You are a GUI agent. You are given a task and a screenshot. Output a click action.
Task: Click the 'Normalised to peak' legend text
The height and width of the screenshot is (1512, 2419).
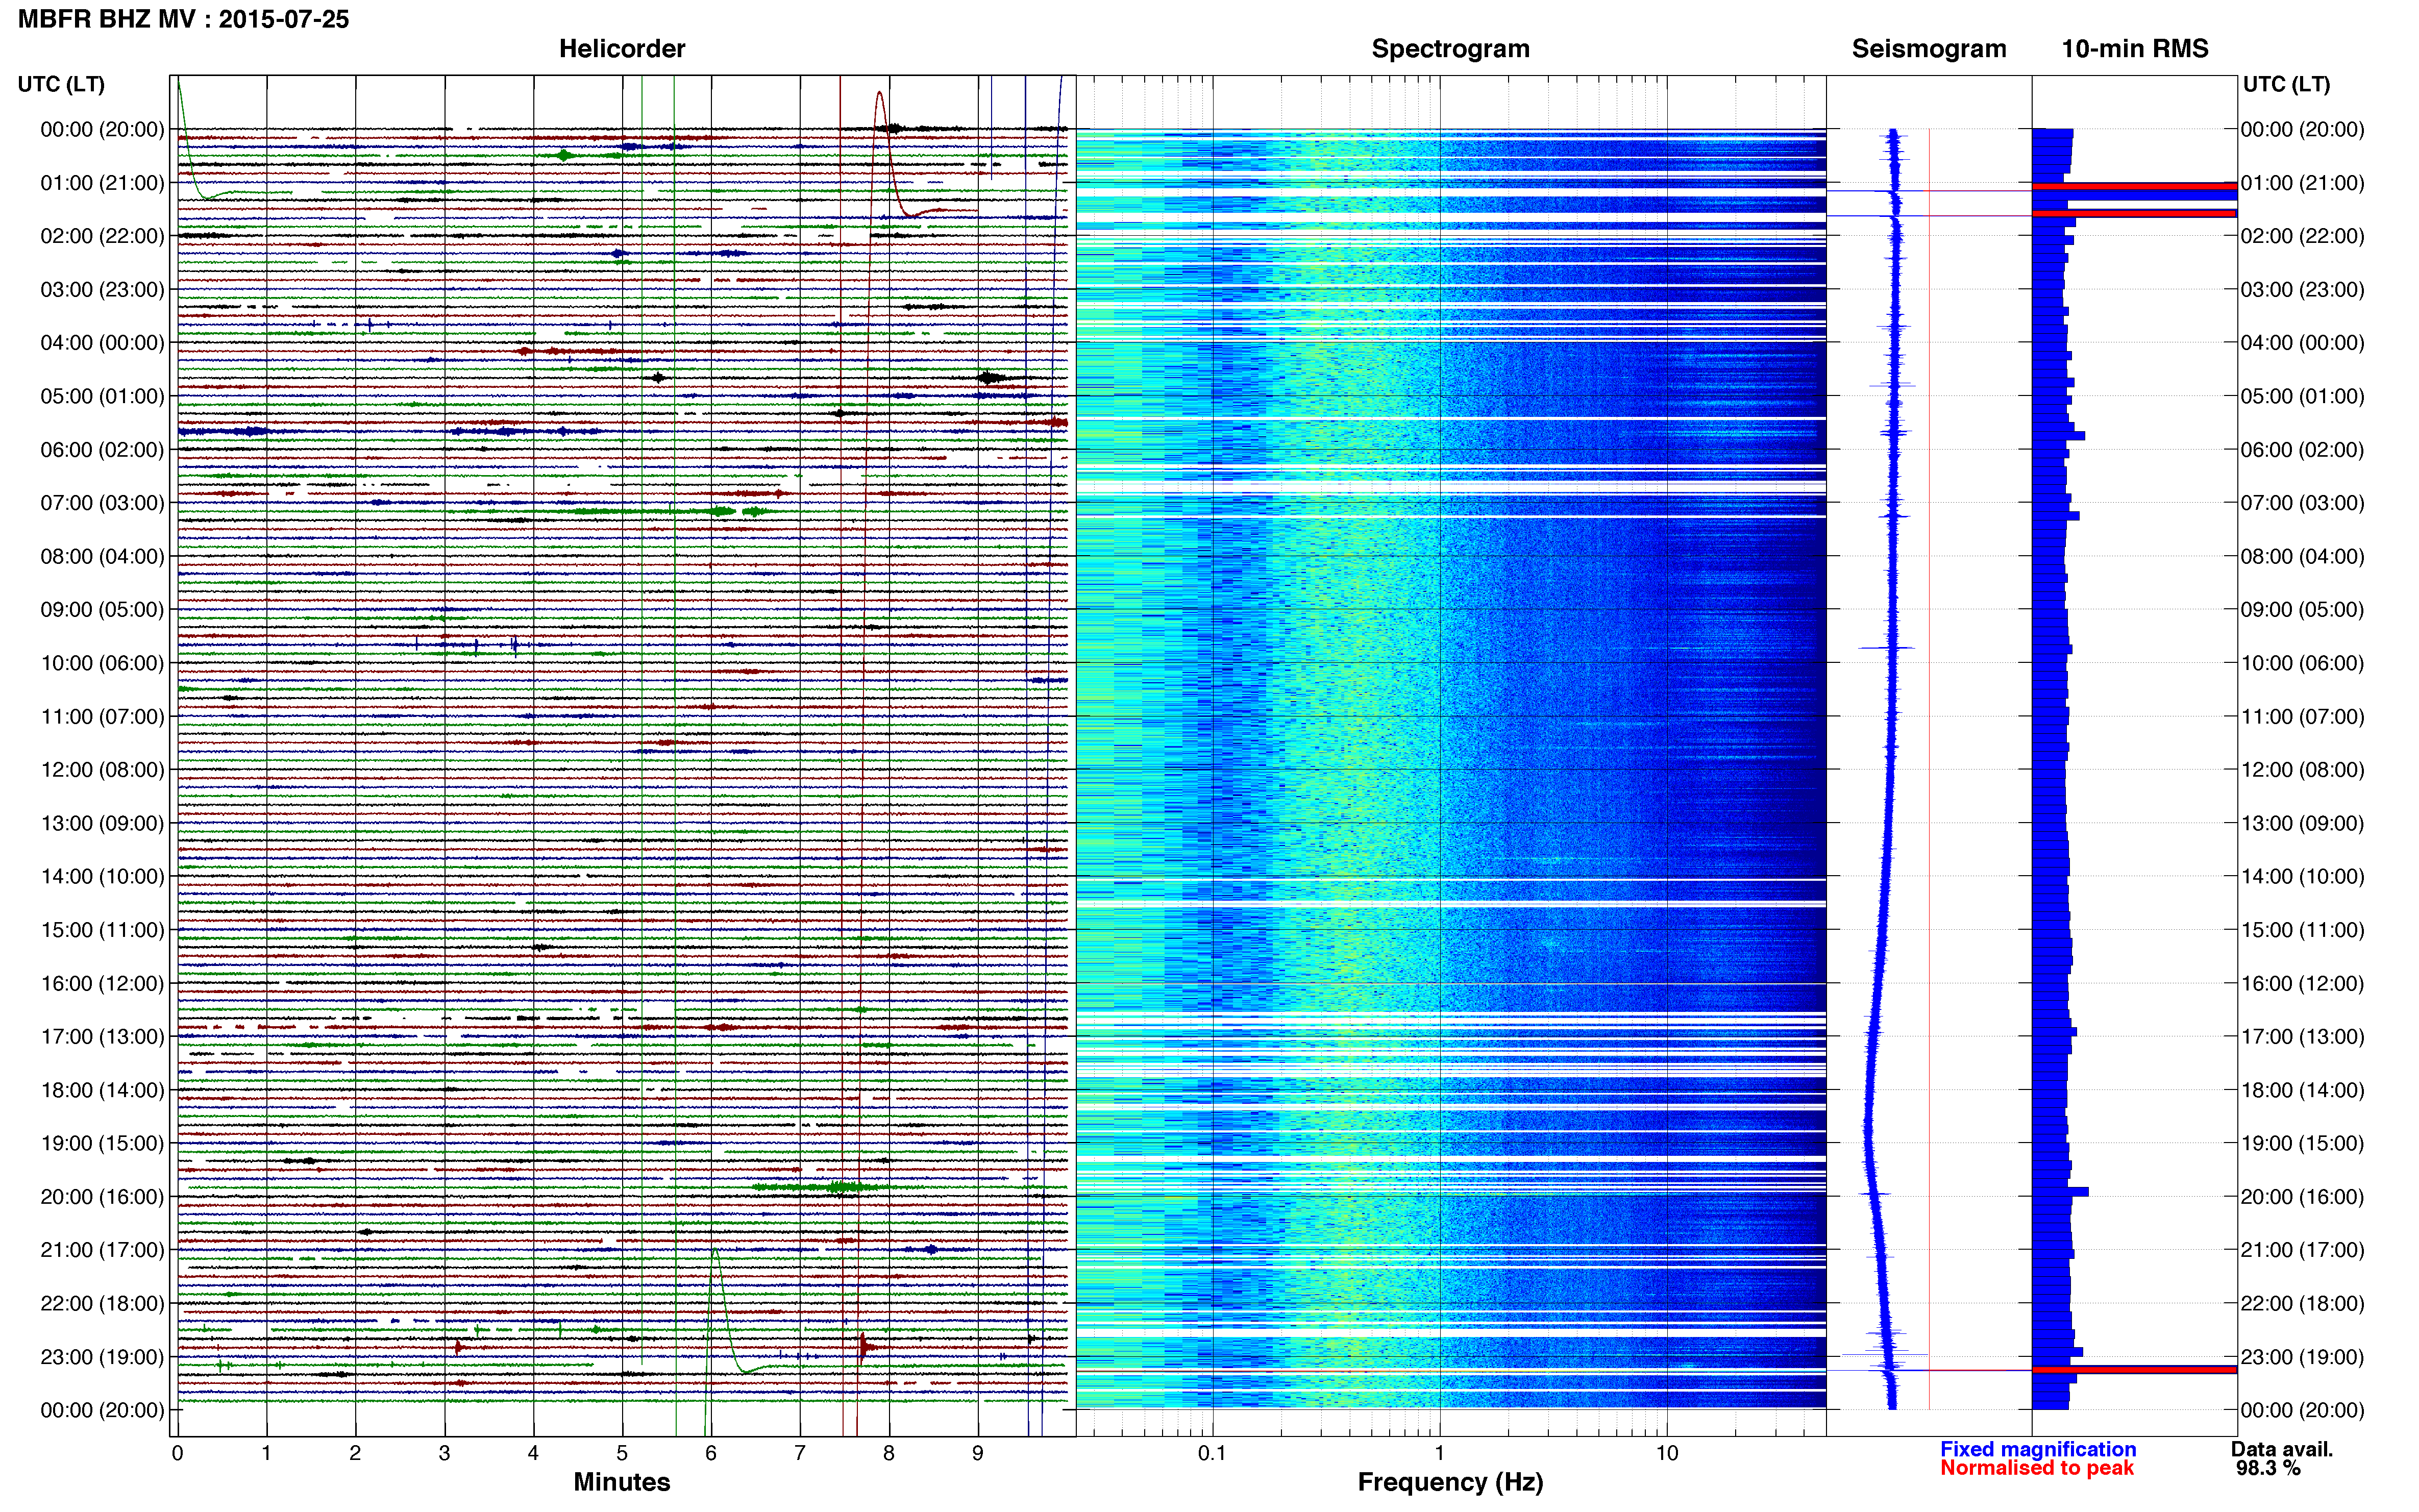point(2037,1468)
